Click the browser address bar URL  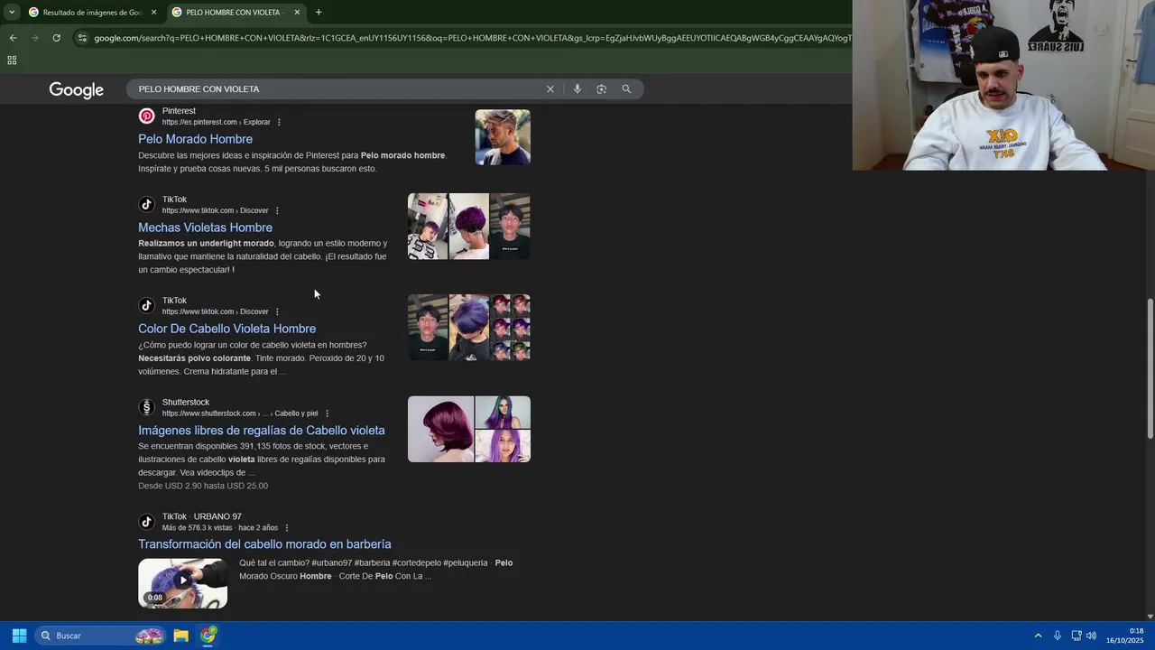(x=471, y=38)
